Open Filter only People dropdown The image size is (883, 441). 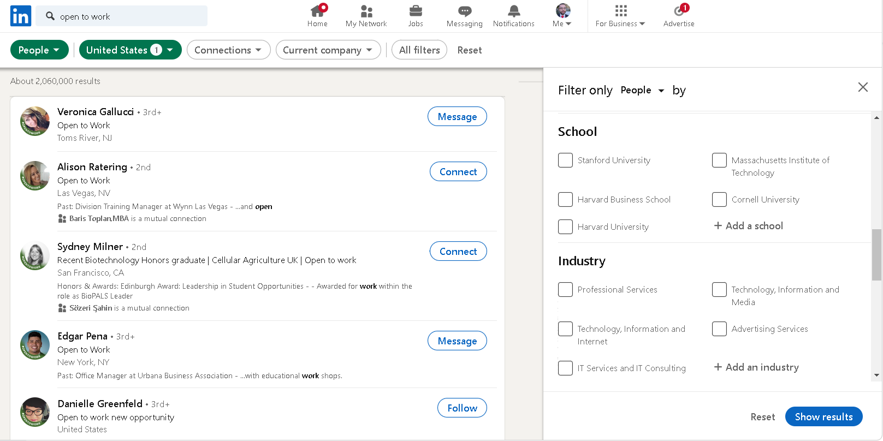click(642, 91)
